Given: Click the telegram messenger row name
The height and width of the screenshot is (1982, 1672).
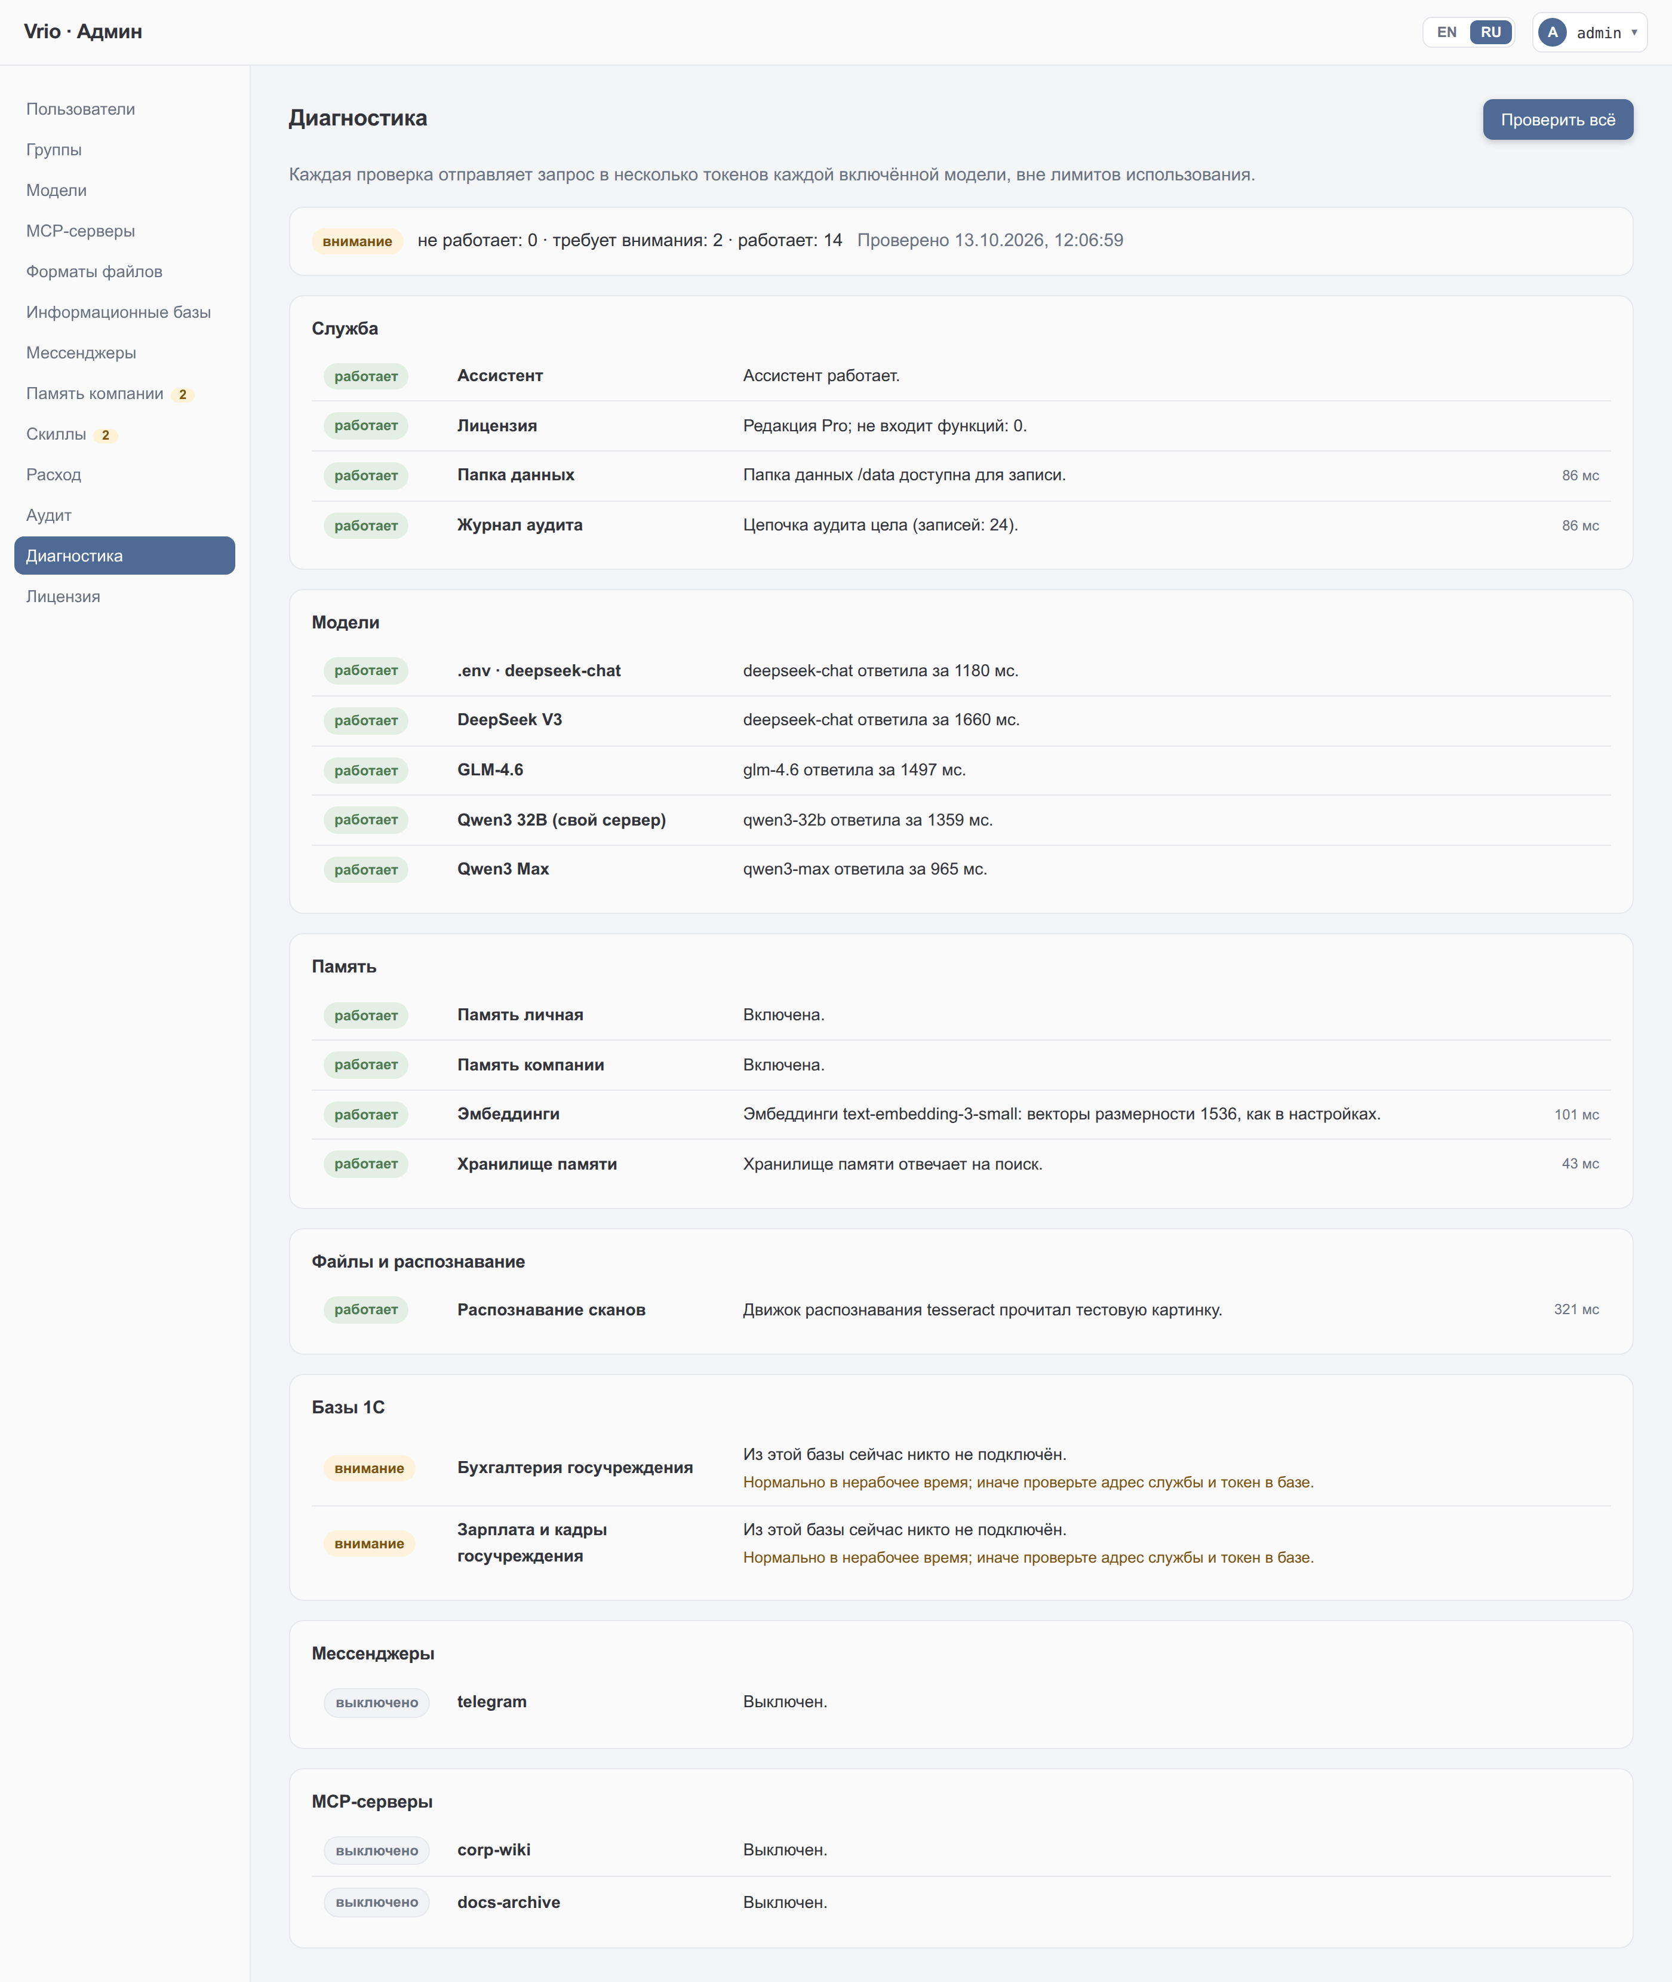Looking at the screenshot, I should [x=492, y=1701].
